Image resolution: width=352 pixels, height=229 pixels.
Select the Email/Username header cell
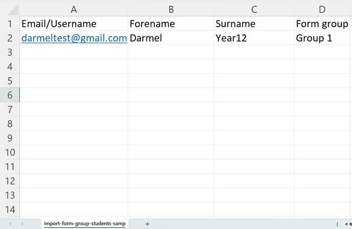[x=74, y=24]
